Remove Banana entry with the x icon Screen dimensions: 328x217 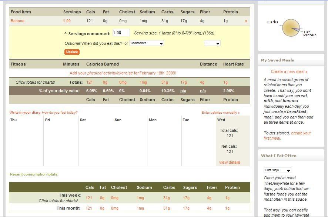pos(246,21)
